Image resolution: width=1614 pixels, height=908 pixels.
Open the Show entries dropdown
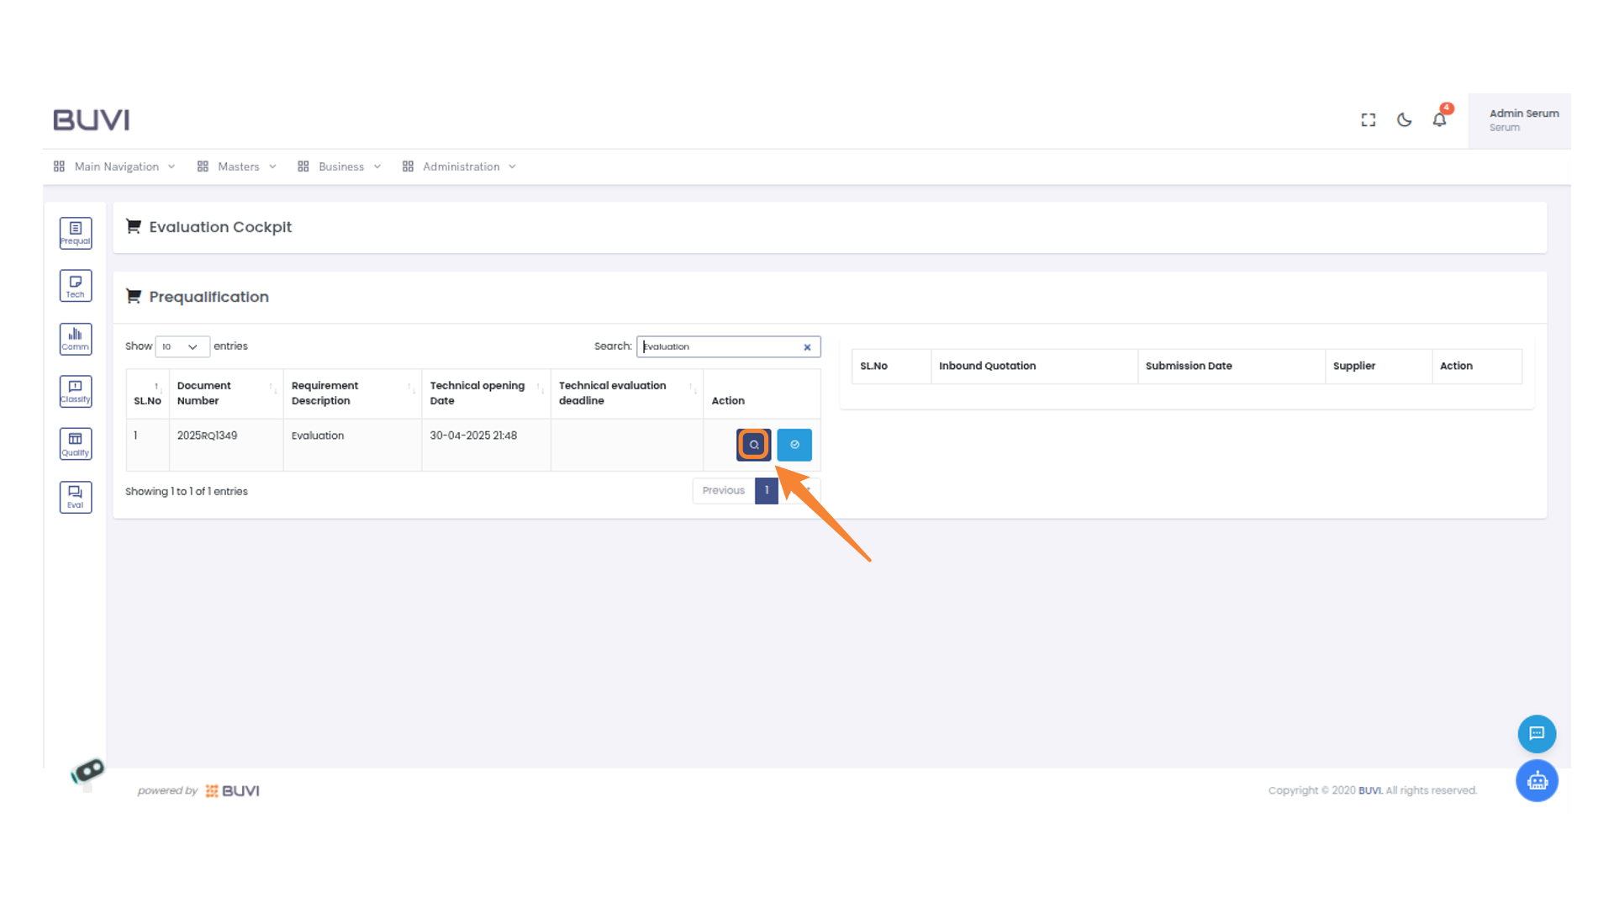pos(182,346)
